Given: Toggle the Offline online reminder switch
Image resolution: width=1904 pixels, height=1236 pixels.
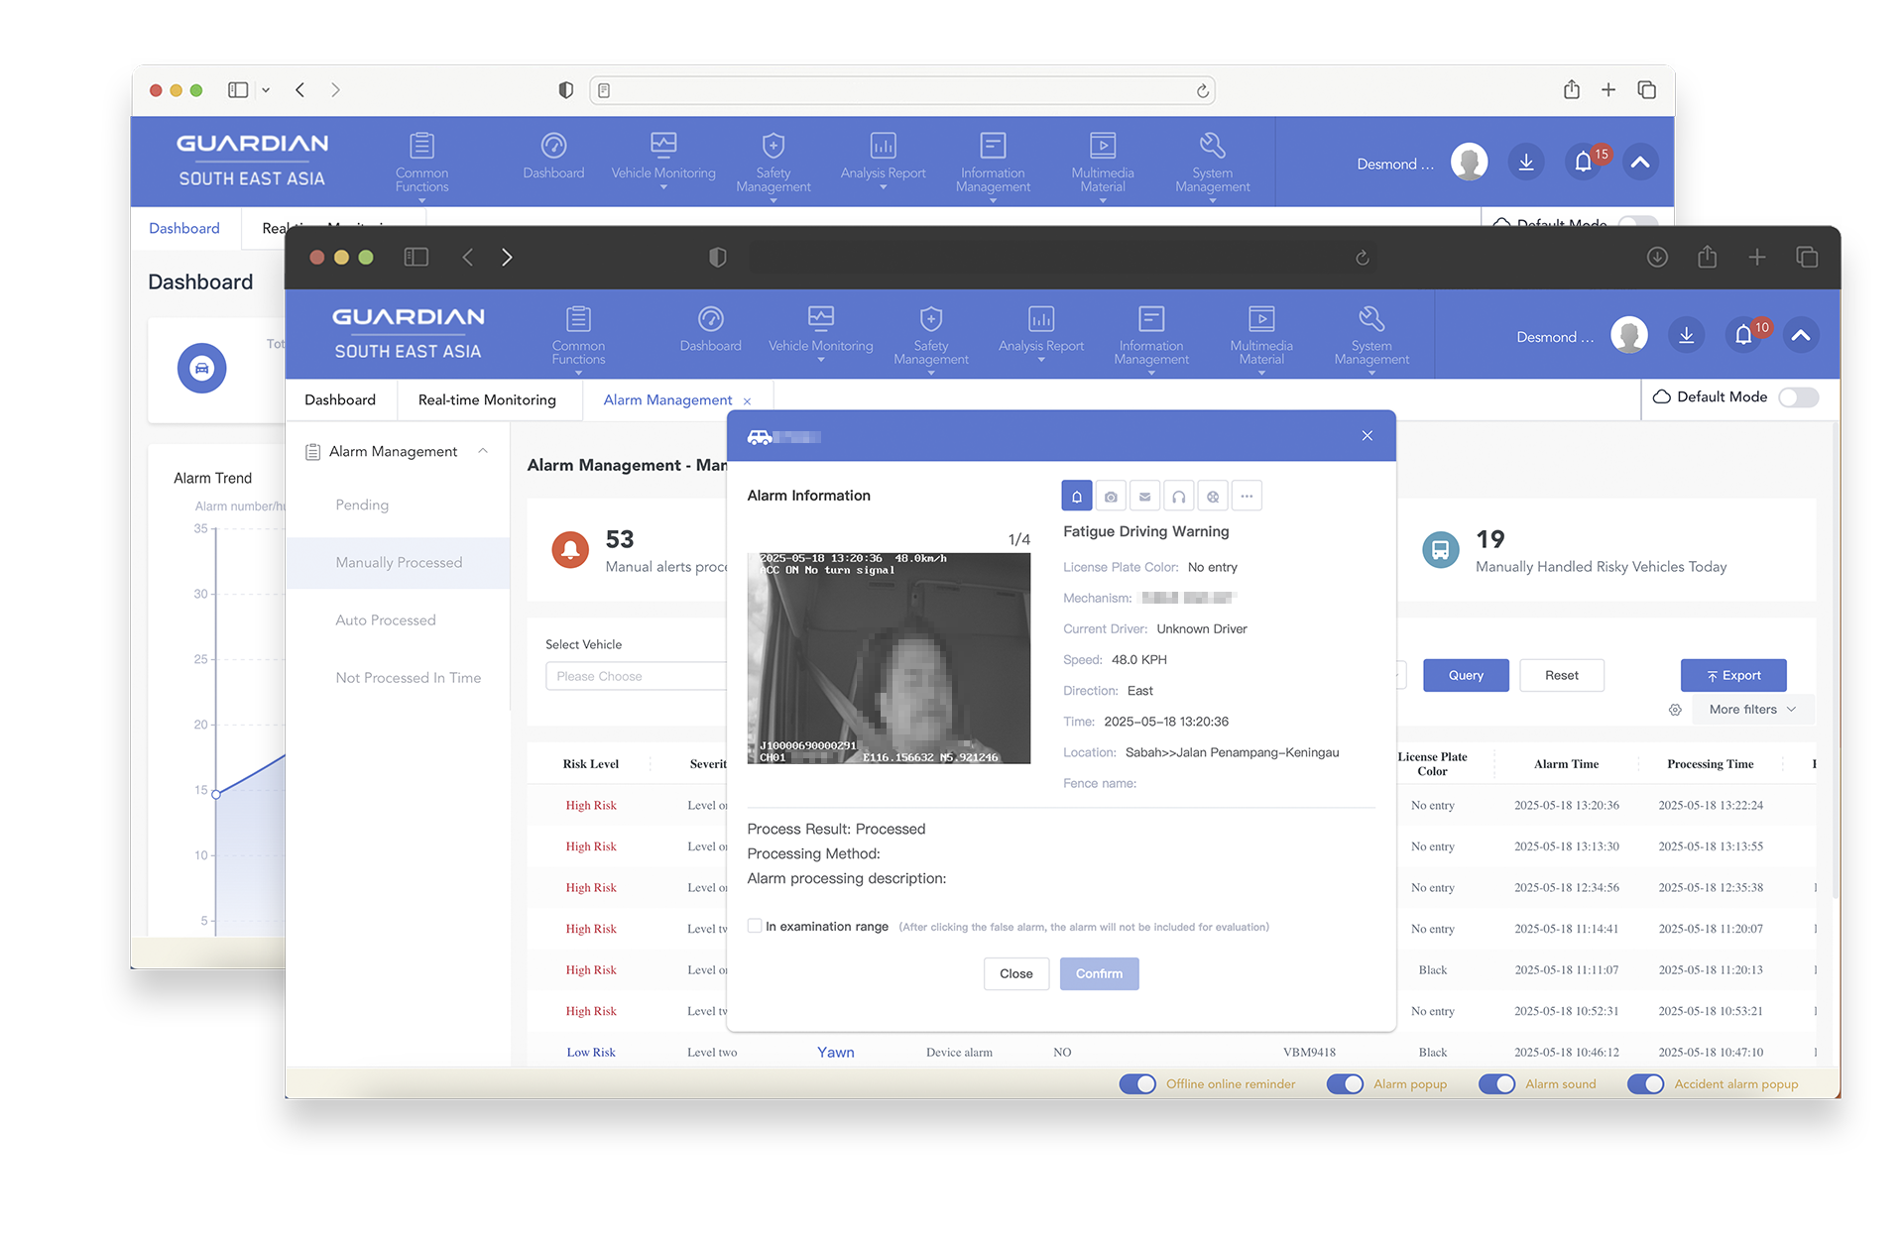Looking at the screenshot, I should (x=1137, y=1084).
